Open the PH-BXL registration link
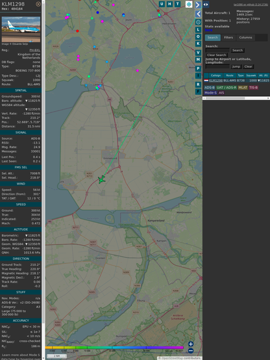 (34, 50)
